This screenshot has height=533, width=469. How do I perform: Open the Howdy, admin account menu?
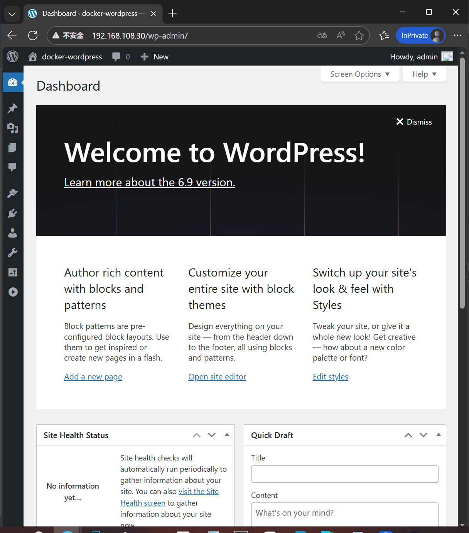pyautogui.click(x=421, y=57)
